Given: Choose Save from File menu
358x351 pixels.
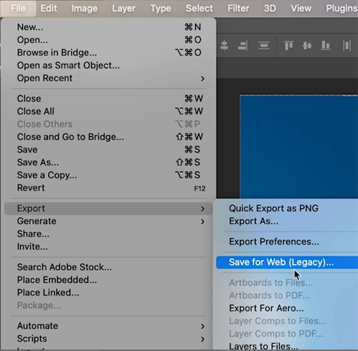Looking at the screenshot, I should point(108,150).
